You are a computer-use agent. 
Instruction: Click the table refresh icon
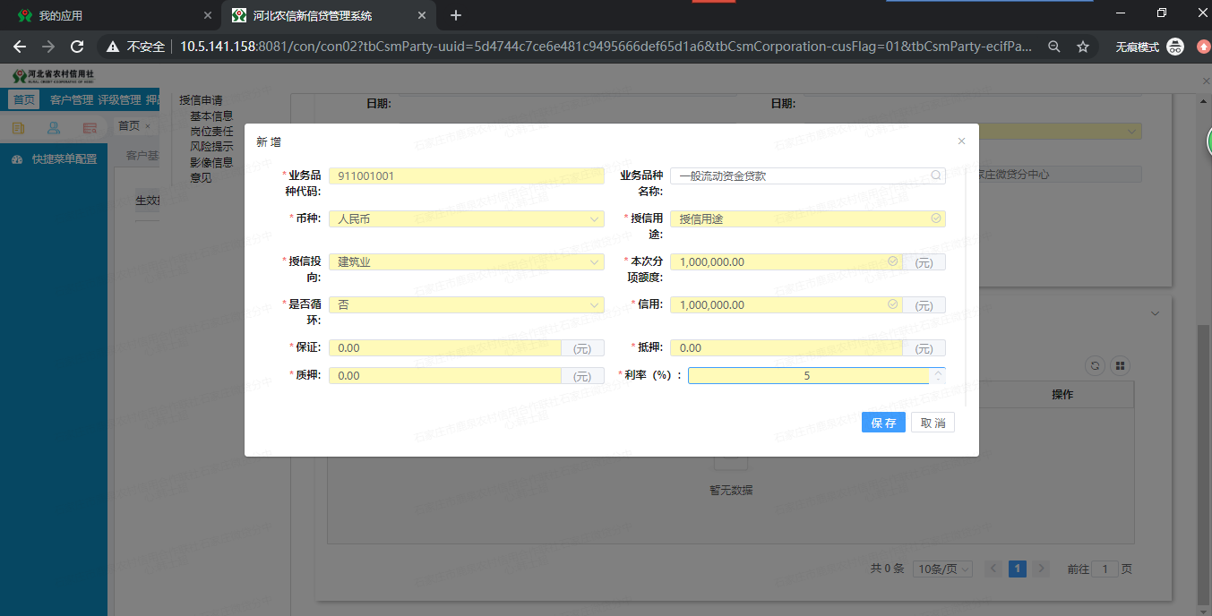1095,365
